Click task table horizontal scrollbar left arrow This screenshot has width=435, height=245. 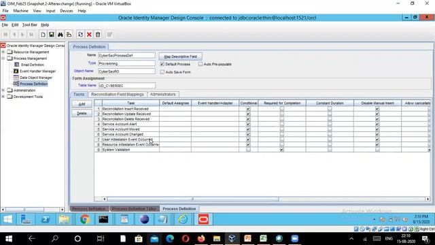pyautogui.click(x=105, y=199)
